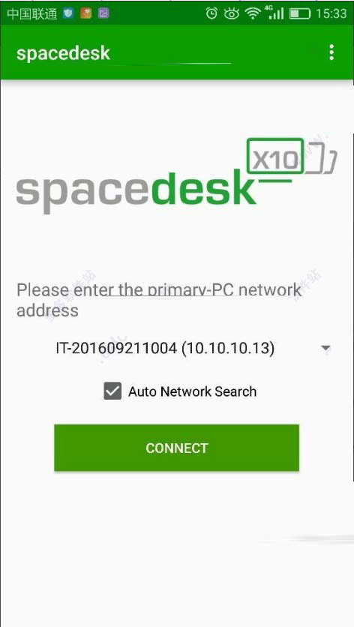Click the primary-PC network address prompt text
Screen dimensions: 354x627
[159, 299]
